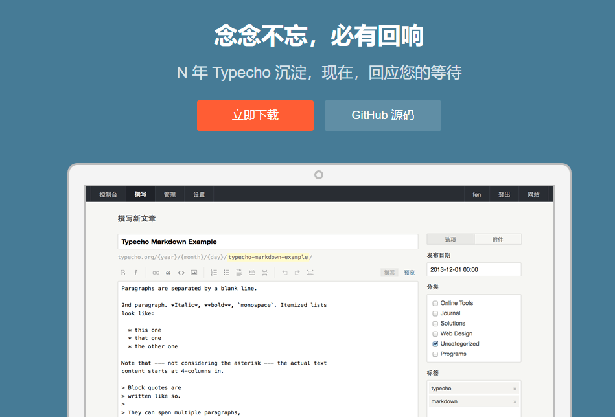Click the N 年 Typecho 沉淀 subtitle
Image resolution: width=615 pixels, height=417 pixels.
click(x=319, y=73)
